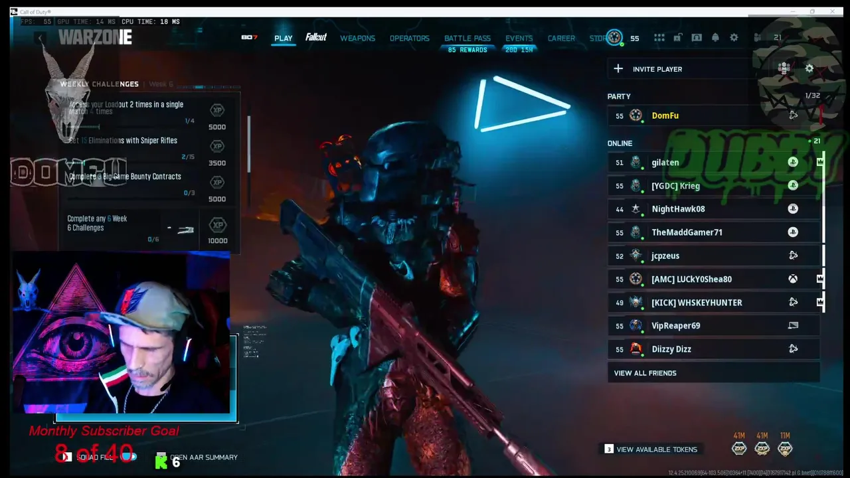Screen dimensions: 850x478
Task: Select party member DomFu
Action: [714, 116]
